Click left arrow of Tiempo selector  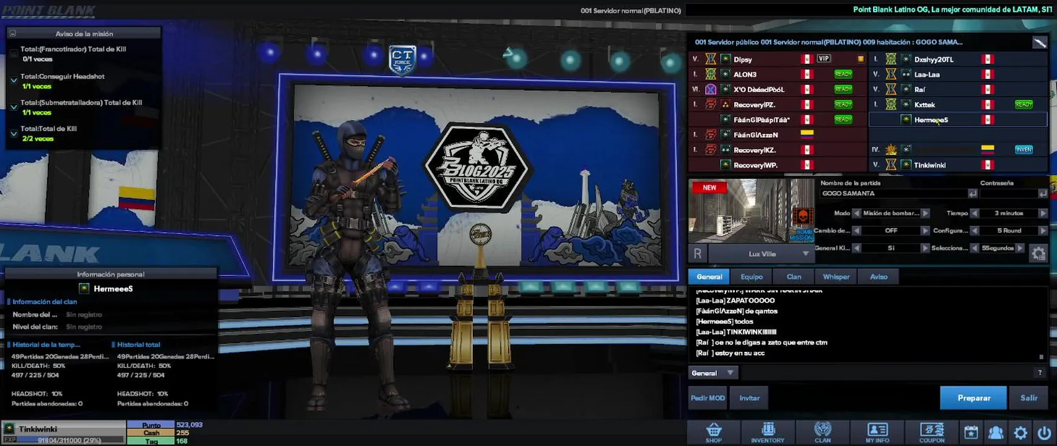tap(974, 213)
